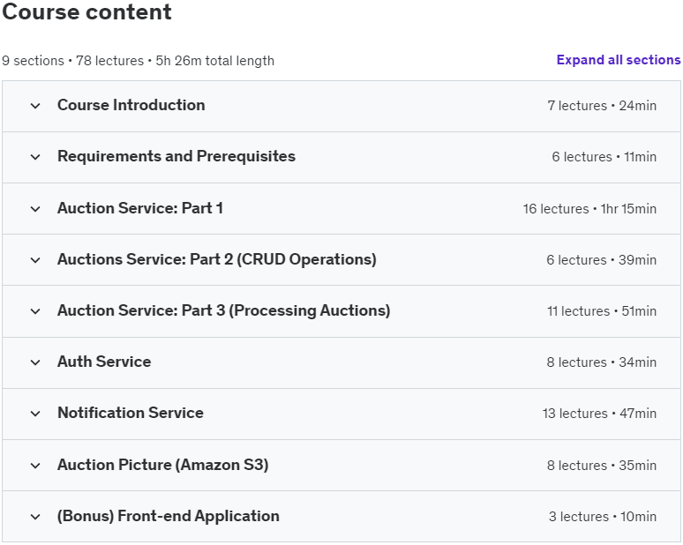This screenshot has height=545, width=683.
Task: Expand all sections link
Action: (619, 60)
